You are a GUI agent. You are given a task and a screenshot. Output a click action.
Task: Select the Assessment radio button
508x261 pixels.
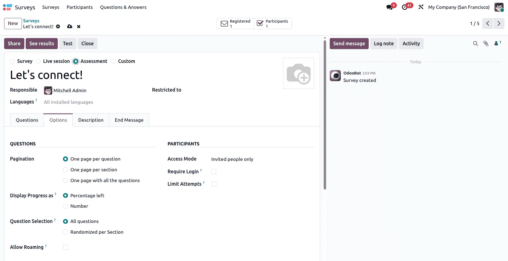pos(76,61)
